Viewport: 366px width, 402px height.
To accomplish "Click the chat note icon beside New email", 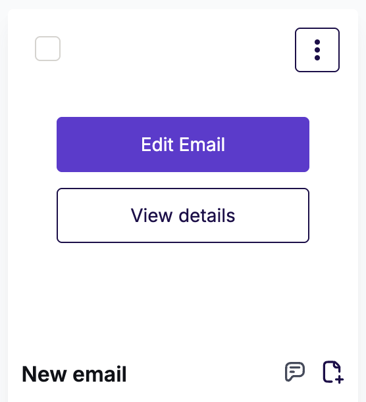I will pyautogui.click(x=295, y=372).
